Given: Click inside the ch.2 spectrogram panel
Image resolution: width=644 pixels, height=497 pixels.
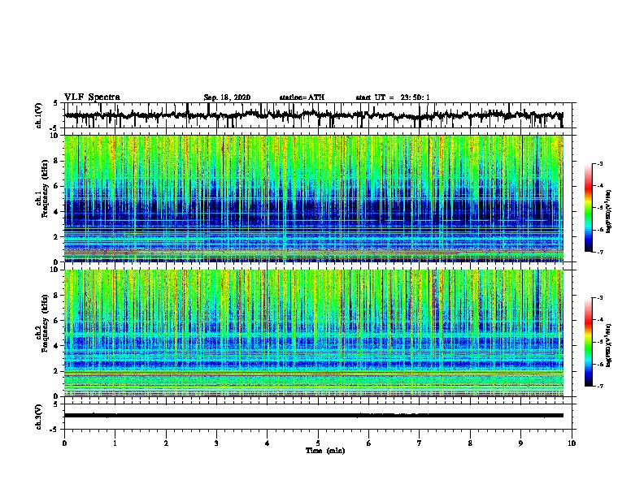Looking at the screenshot, I should tap(314, 333).
